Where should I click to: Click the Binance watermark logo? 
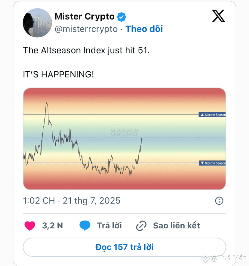tap(205, 258)
